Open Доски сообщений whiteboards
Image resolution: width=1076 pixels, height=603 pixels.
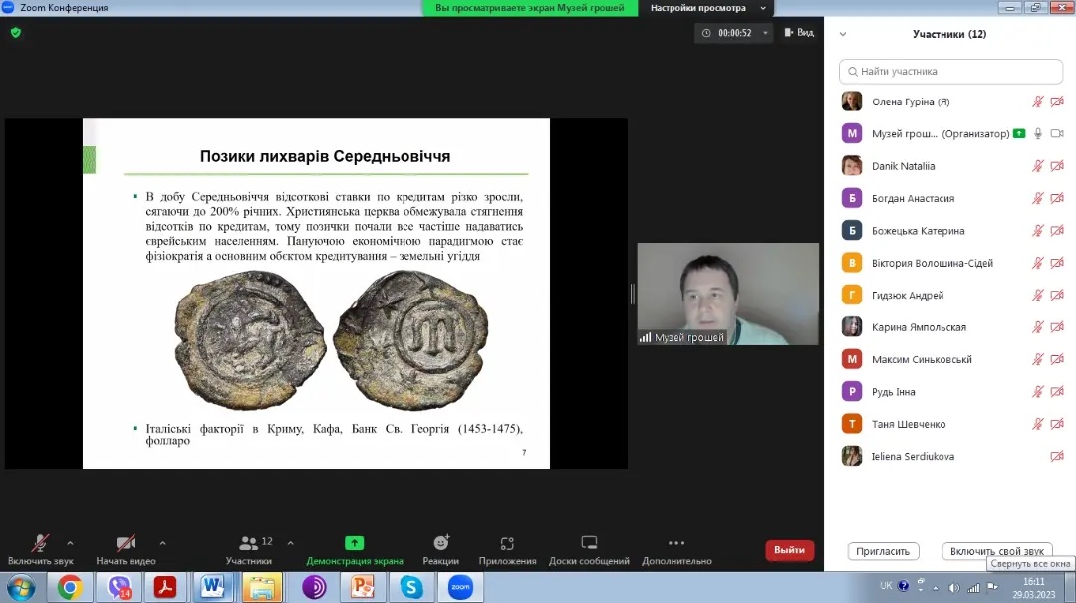pyautogui.click(x=588, y=543)
